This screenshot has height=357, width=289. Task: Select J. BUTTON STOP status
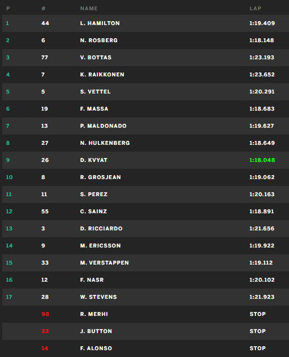pyautogui.click(x=257, y=331)
